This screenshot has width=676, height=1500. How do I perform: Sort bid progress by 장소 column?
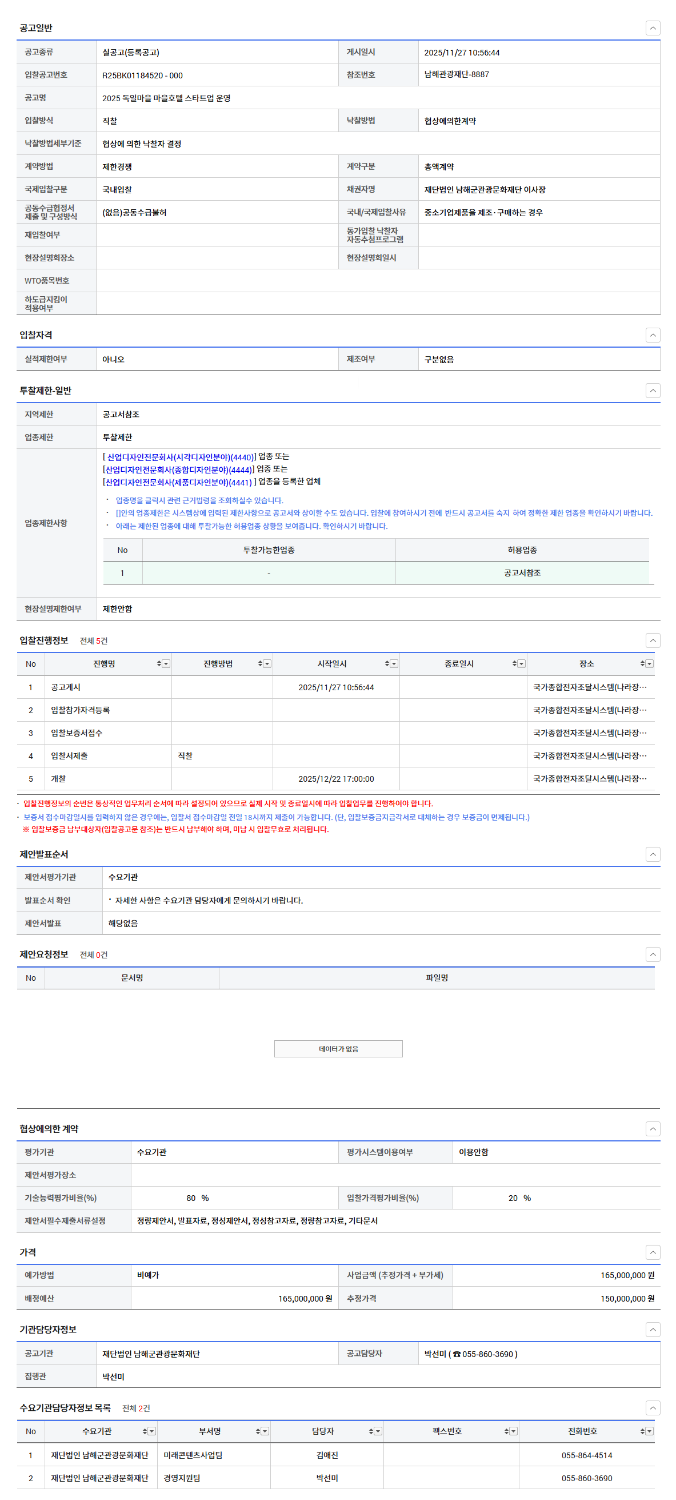(642, 664)
